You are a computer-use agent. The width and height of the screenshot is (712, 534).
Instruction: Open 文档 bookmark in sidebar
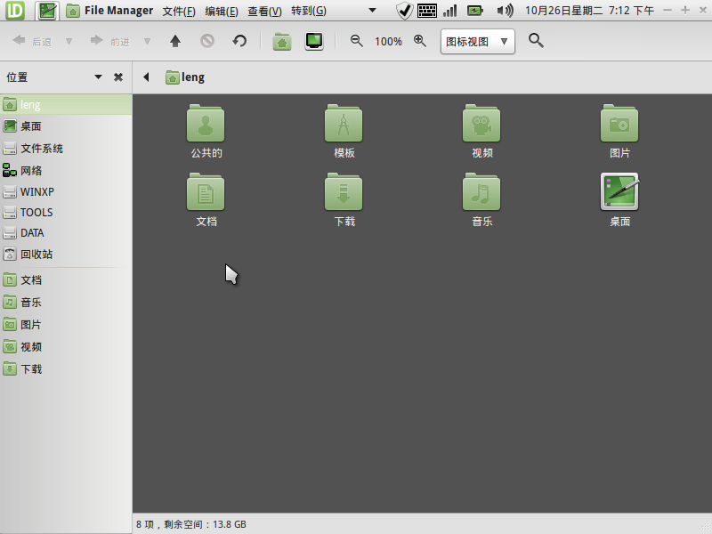pyautogui.click(x=66, y=279)
